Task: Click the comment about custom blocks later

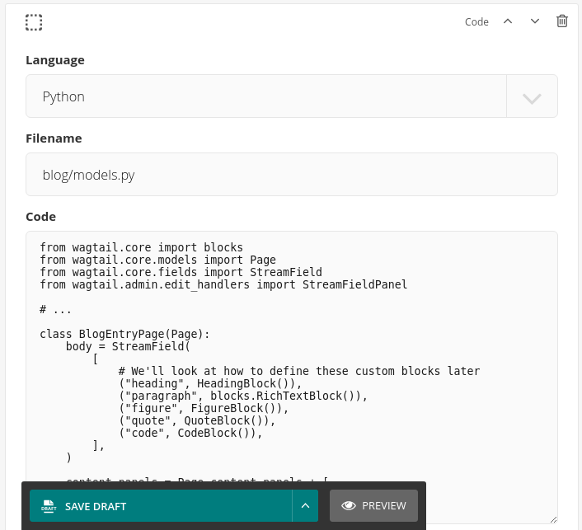Action: click(x=299, y=371)
